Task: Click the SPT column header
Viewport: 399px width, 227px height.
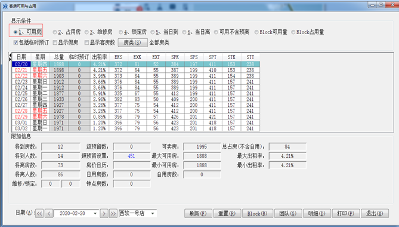Action: [212, 57]
